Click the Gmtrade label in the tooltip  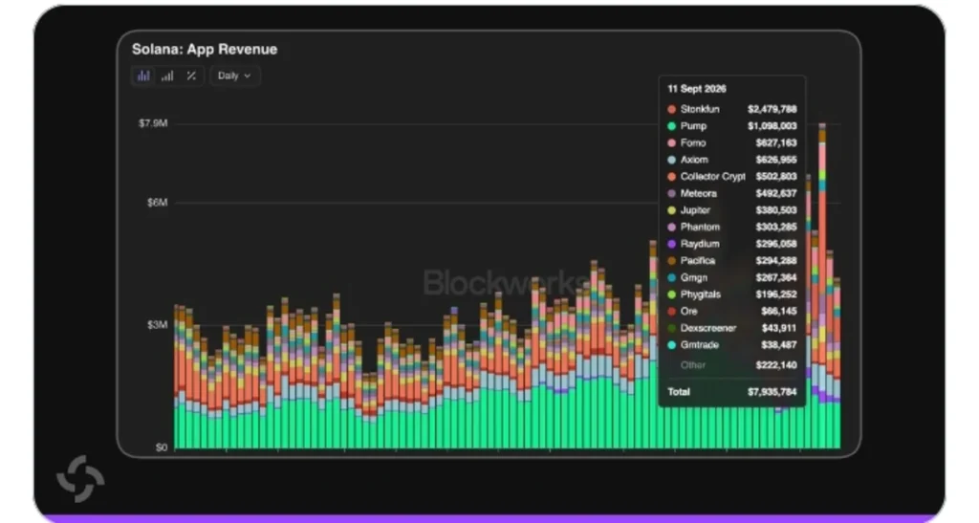point(699,344)
